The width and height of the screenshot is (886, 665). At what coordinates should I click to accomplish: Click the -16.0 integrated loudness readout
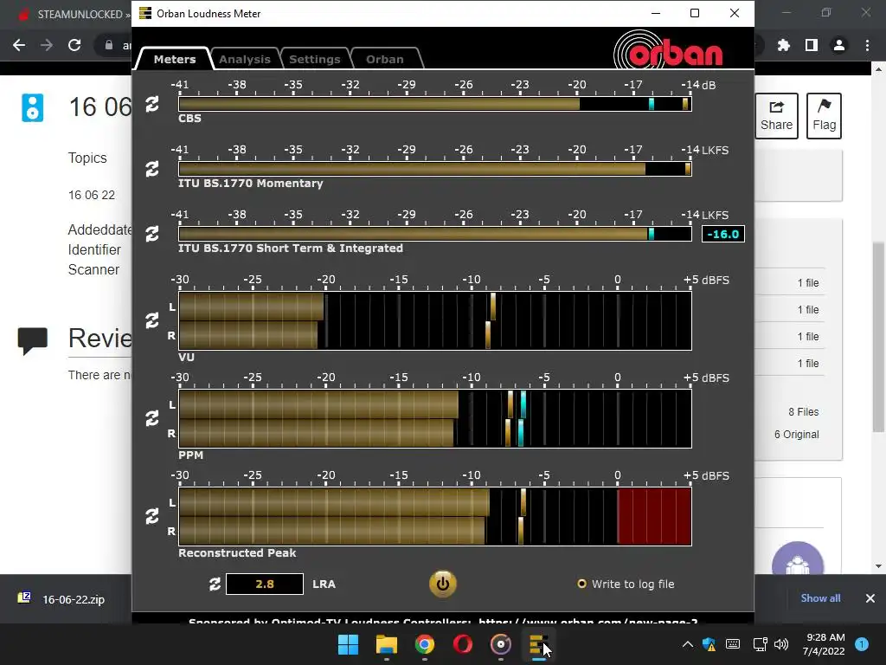click(722, 234)
